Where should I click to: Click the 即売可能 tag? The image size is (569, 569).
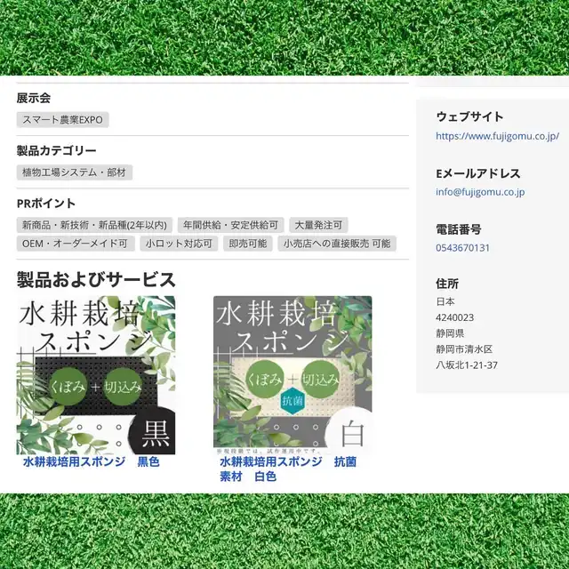click(248, 244)
